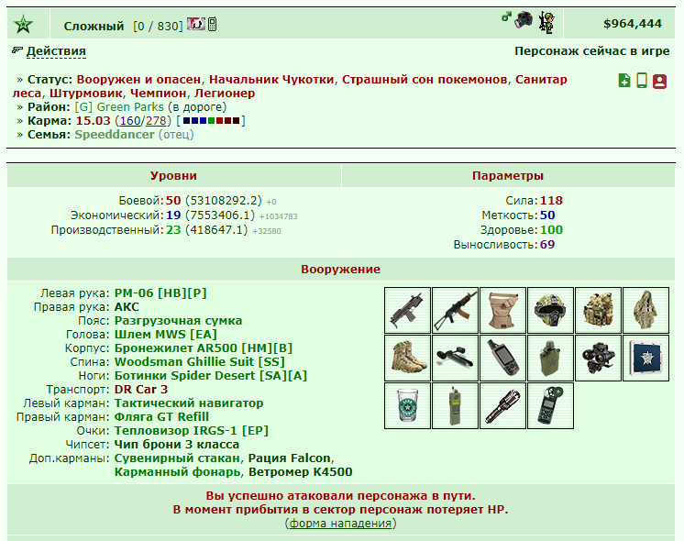This screenshot has width=684, height=541.
Task: Open the Woodsman Ghillie Suit link
Action: [x=199, y=362]
